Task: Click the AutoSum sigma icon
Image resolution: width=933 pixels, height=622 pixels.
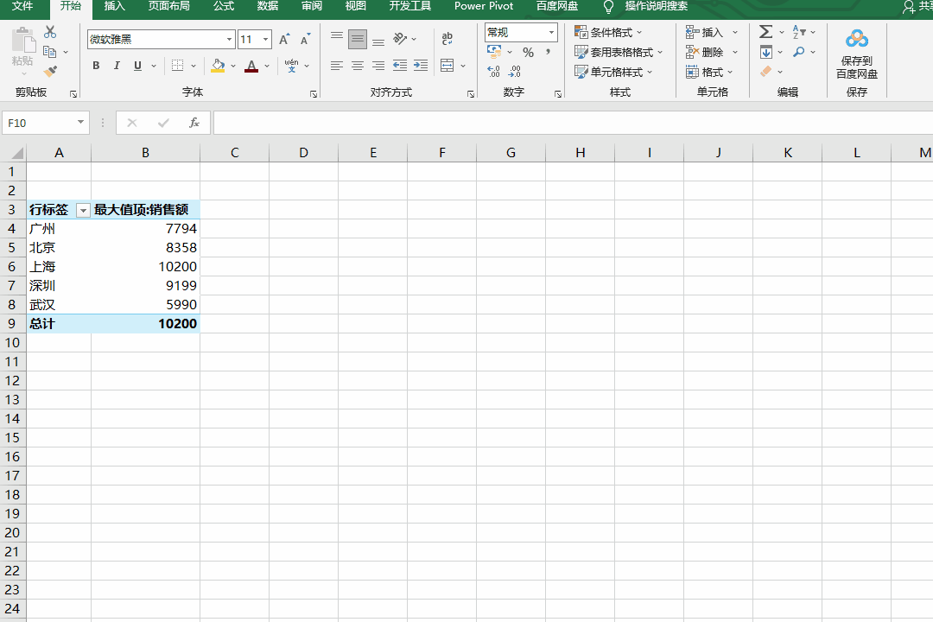Action: [765, 32]
